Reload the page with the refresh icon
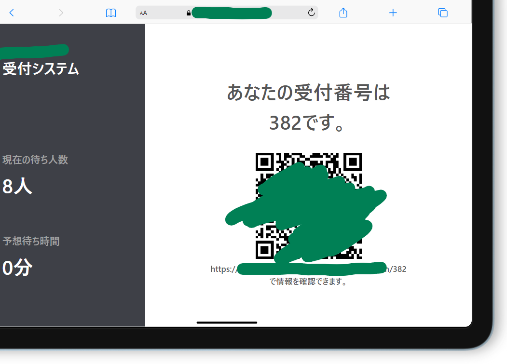 pyautogui.click(x=311, y=13)
